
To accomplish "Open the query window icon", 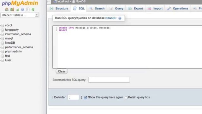I will click(x=17, y=9).
